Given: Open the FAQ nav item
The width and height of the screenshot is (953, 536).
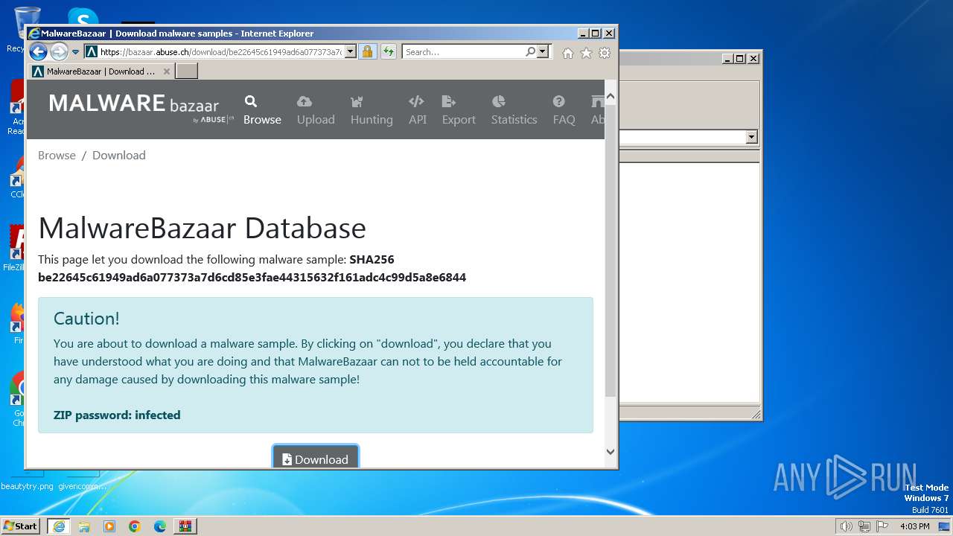Looking at the screenshot, I should pyautogui.click(x=564, y=110).
